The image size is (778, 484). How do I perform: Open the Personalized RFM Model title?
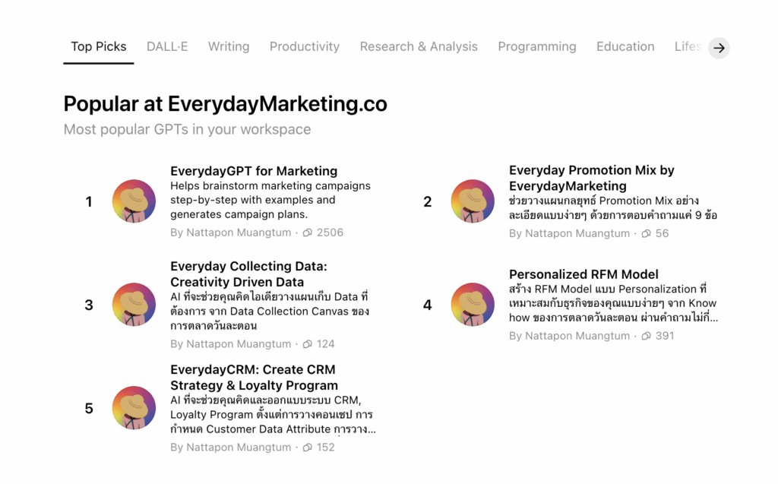583,274
